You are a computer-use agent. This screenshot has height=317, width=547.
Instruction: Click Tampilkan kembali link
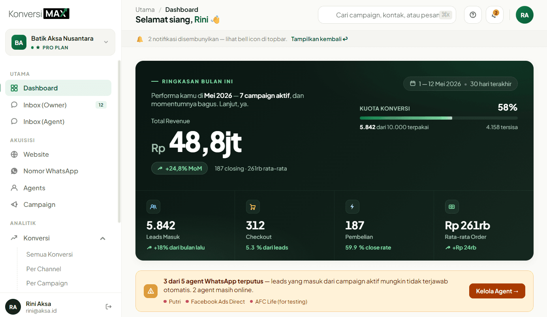tap(320, 39)
